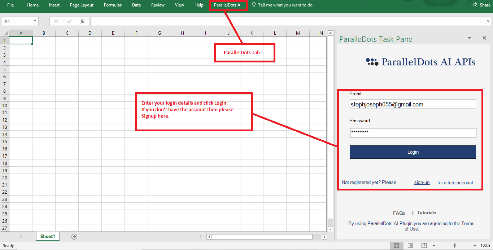
Task: Open the task pane options dropdown arrow
Action: pos(469,38)
